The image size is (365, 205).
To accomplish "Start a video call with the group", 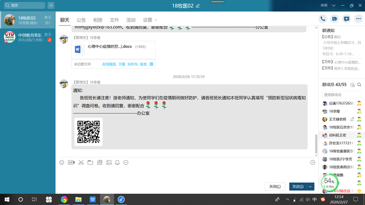I will 334,19.
